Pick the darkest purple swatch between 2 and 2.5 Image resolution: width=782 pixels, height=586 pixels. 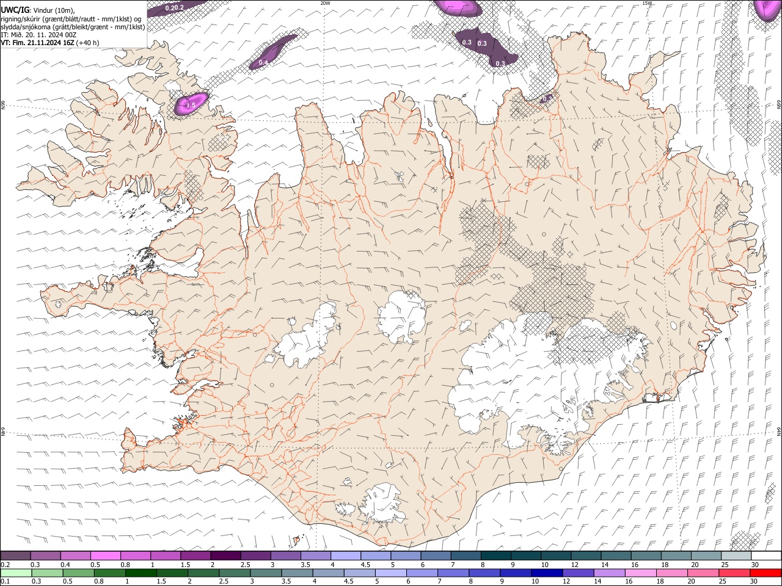coord(225,555)
